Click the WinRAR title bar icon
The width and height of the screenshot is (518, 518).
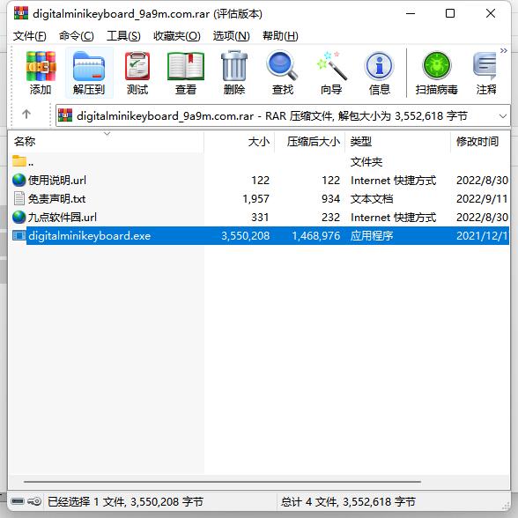click(21, 13)
